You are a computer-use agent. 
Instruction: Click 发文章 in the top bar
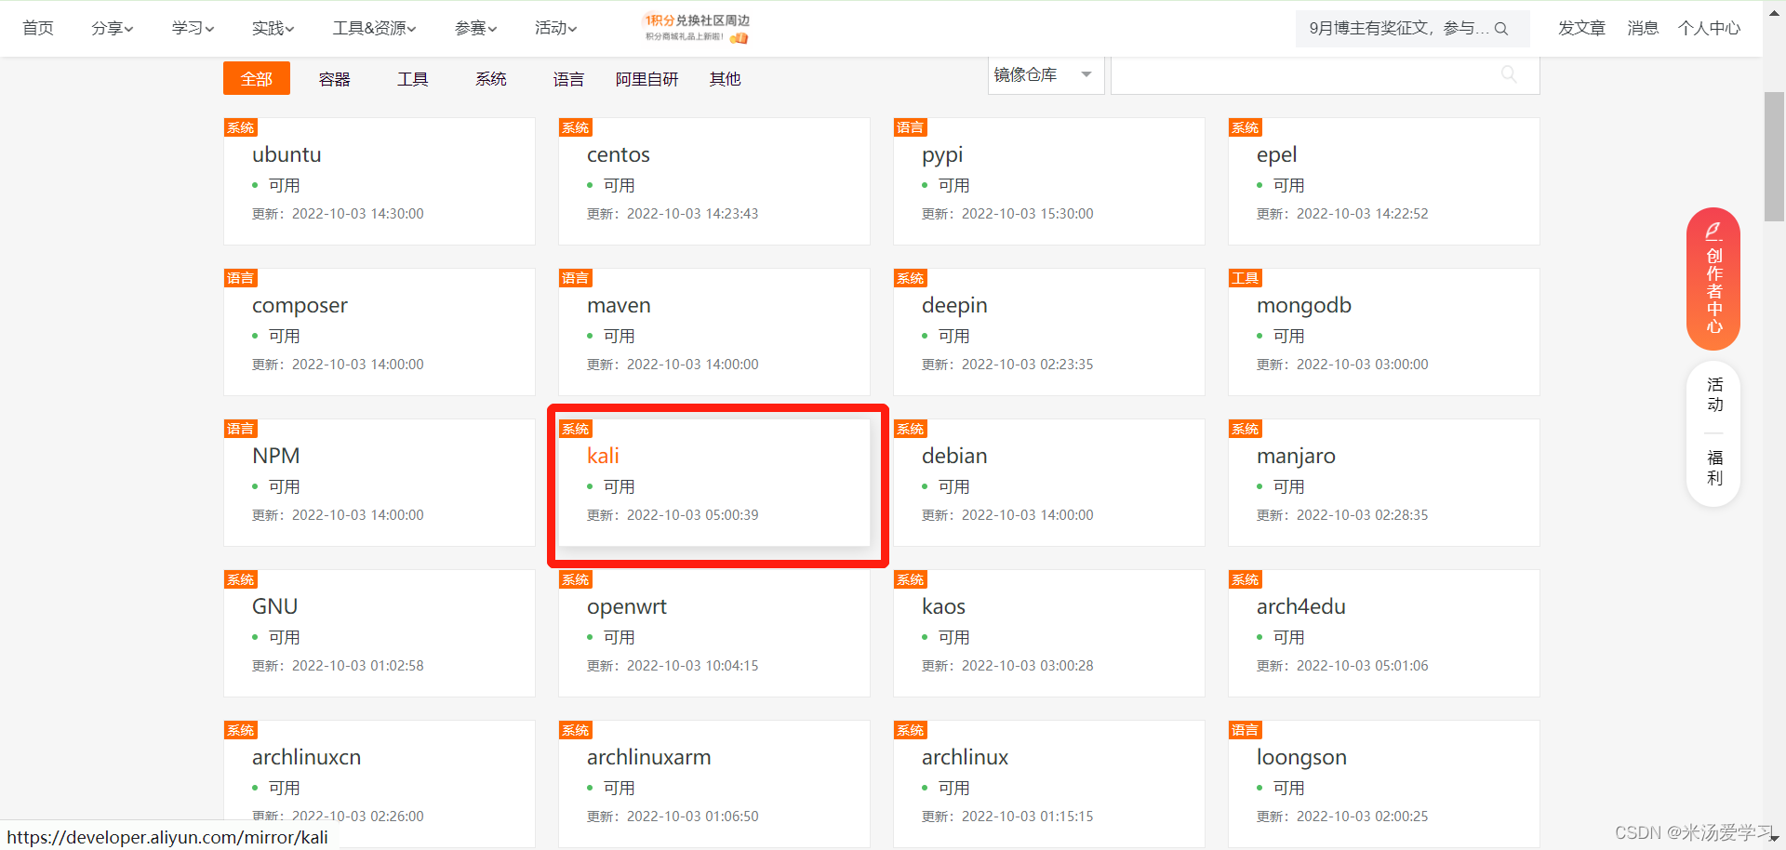(1581, 28)
